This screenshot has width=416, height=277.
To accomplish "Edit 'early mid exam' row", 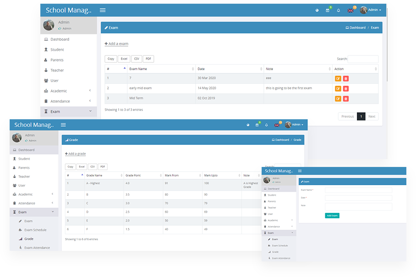I will click(338, 89).
